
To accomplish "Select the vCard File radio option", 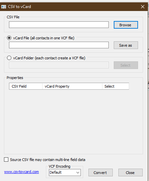I will coord(9,38).
